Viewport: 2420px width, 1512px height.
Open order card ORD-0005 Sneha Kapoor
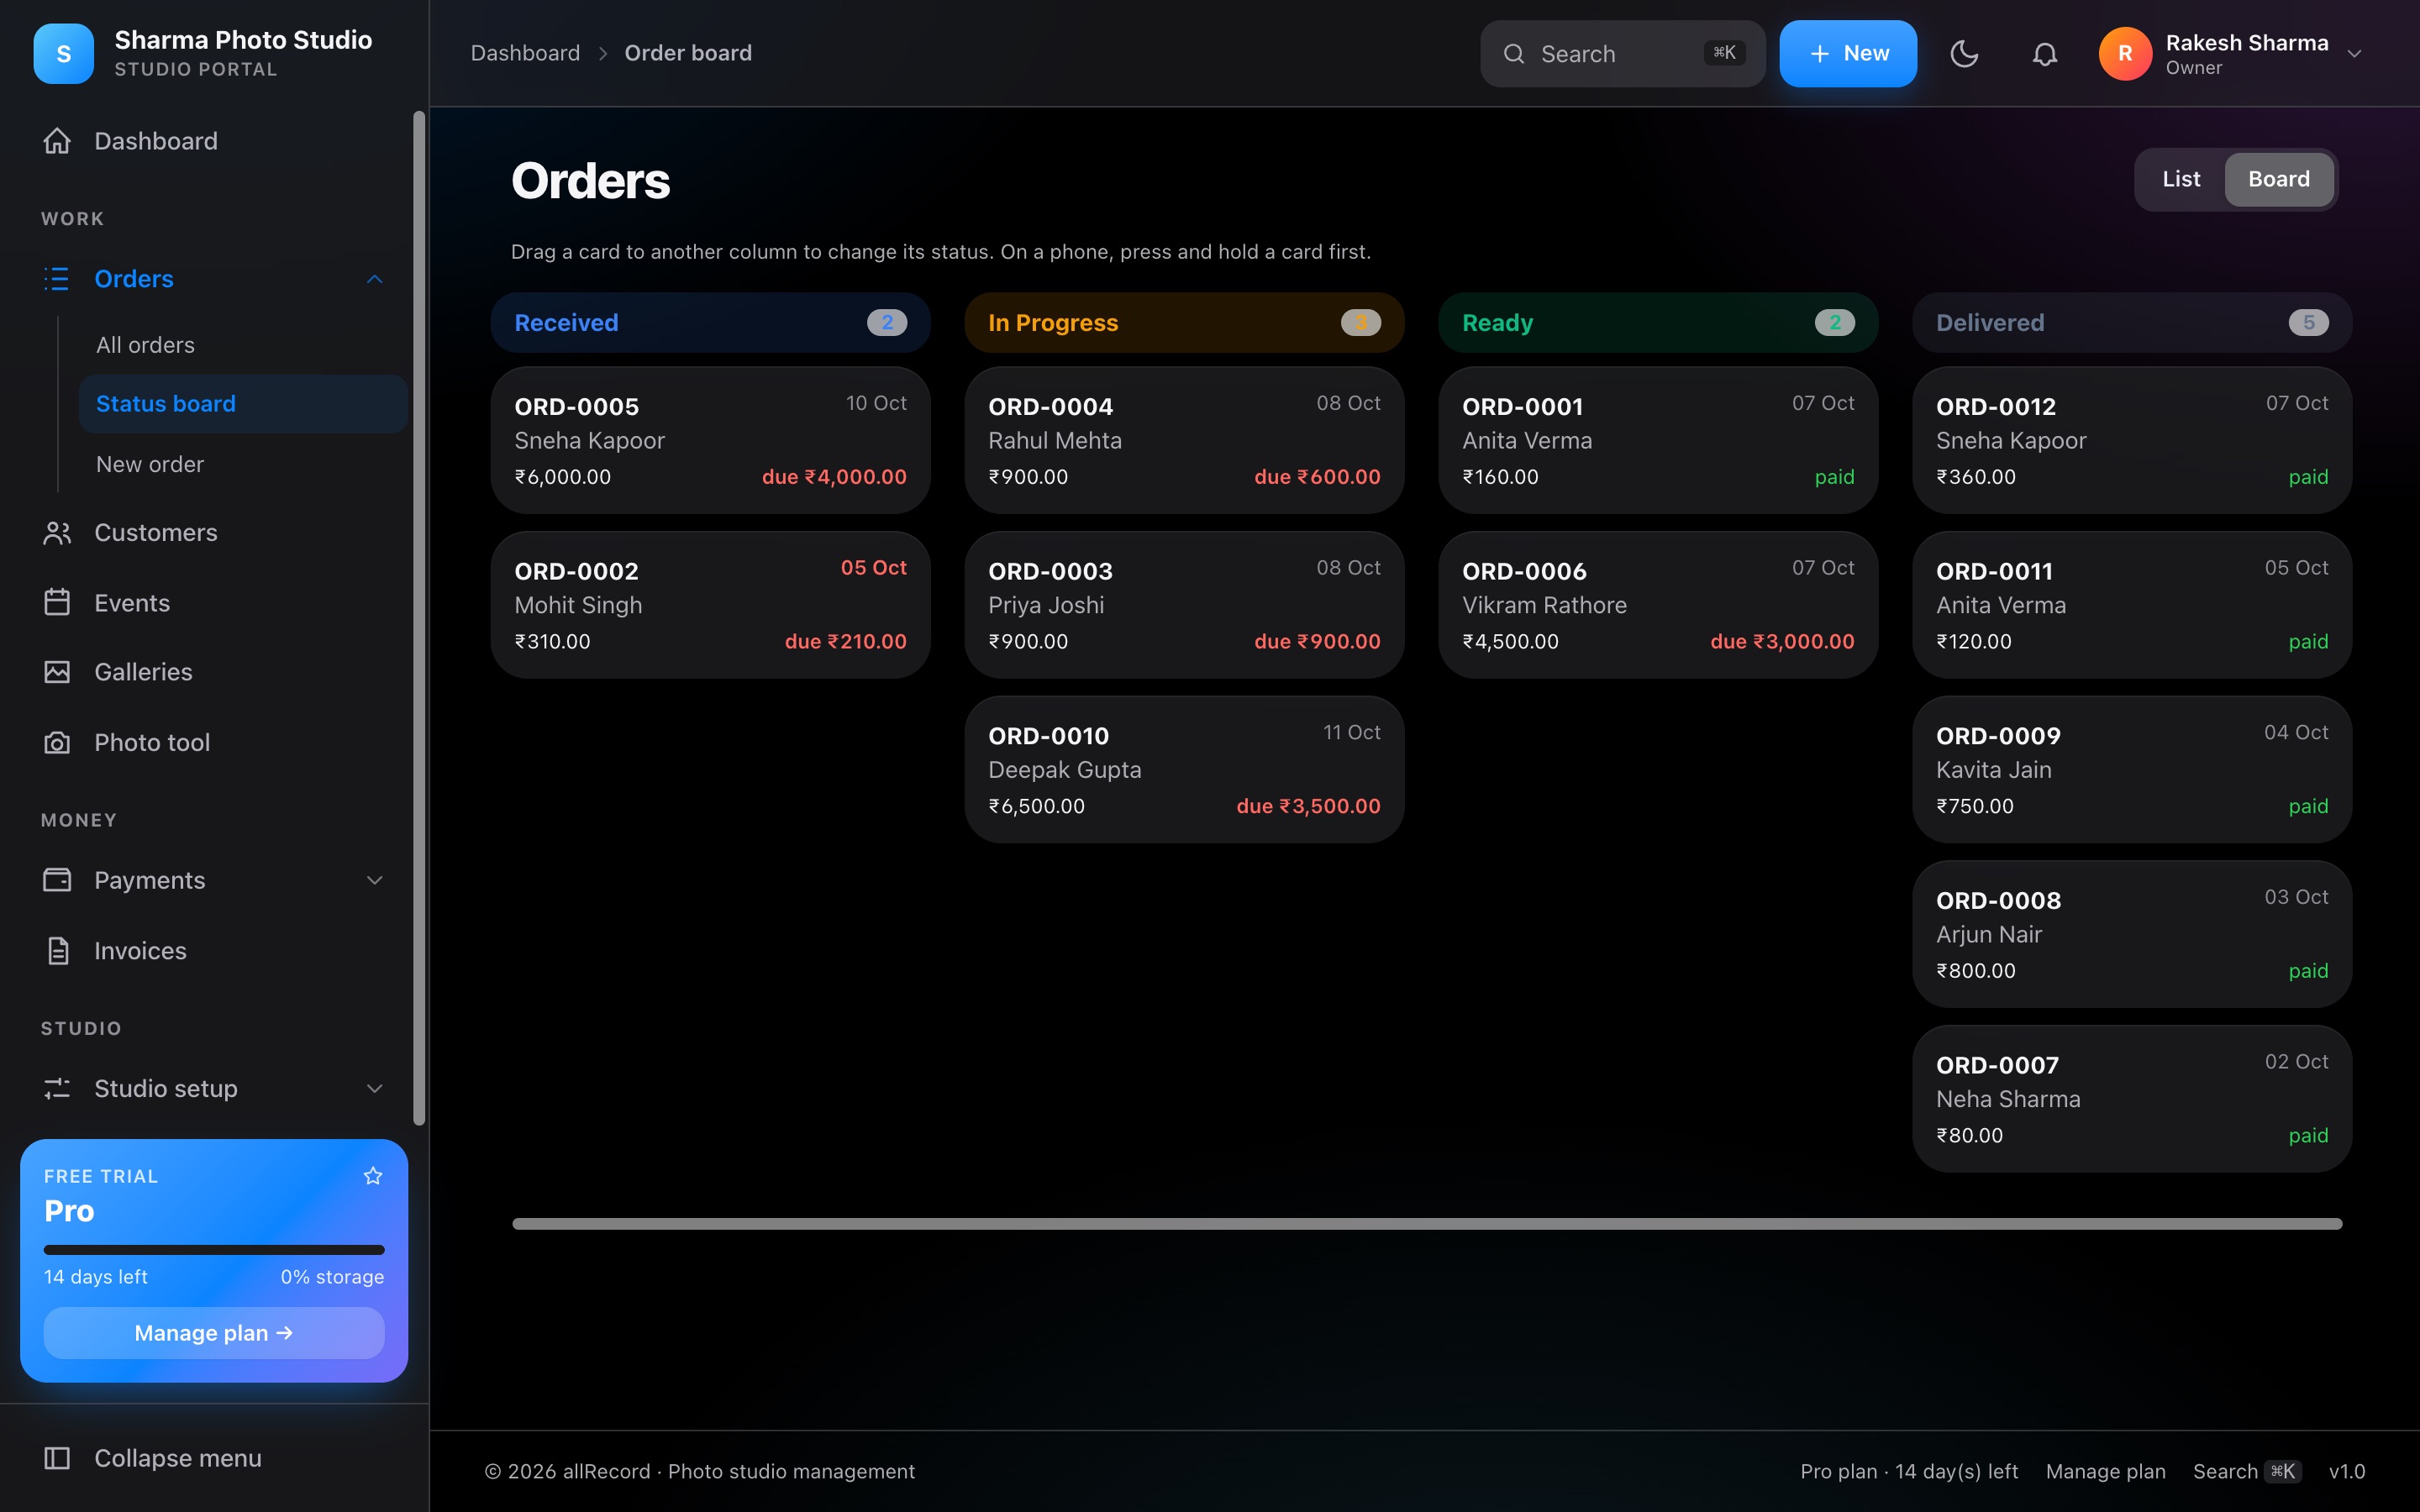pos(710,440)
